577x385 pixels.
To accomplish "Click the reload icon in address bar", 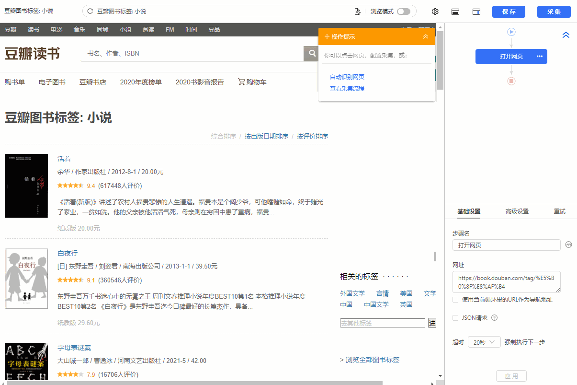I will tap(90, 11).
